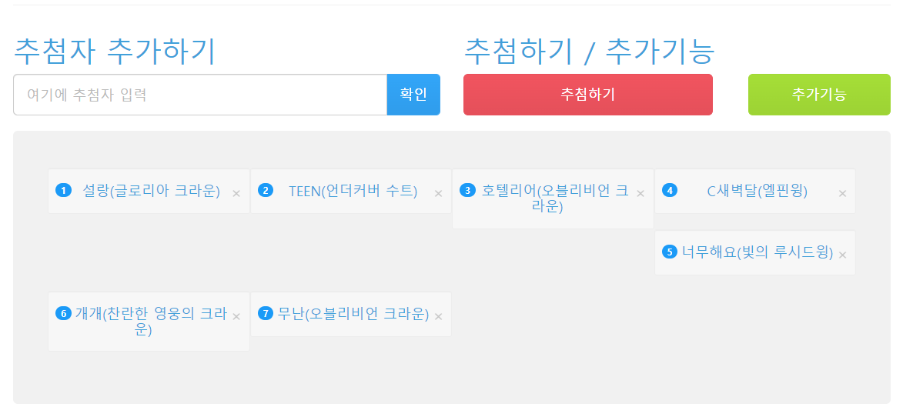Click the number 7 badge icon
Image resolution: width=913 pixels, height=417 pixels.
(265, 313)
